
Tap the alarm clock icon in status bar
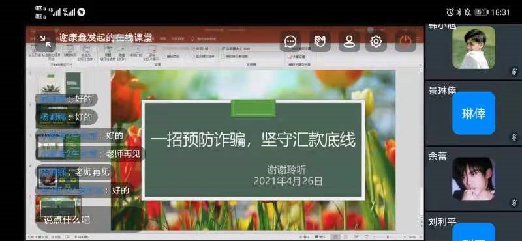tap(450, 12)
